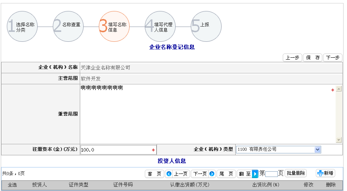
Task: Click 新增 button with plus icon
Action: point(325,174)
